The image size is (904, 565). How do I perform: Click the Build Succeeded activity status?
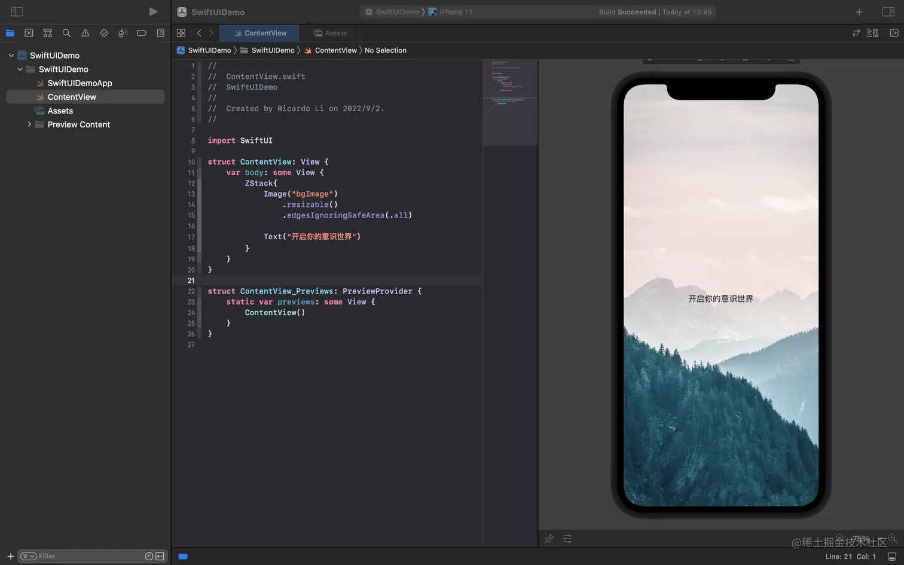tap(655, 12)
